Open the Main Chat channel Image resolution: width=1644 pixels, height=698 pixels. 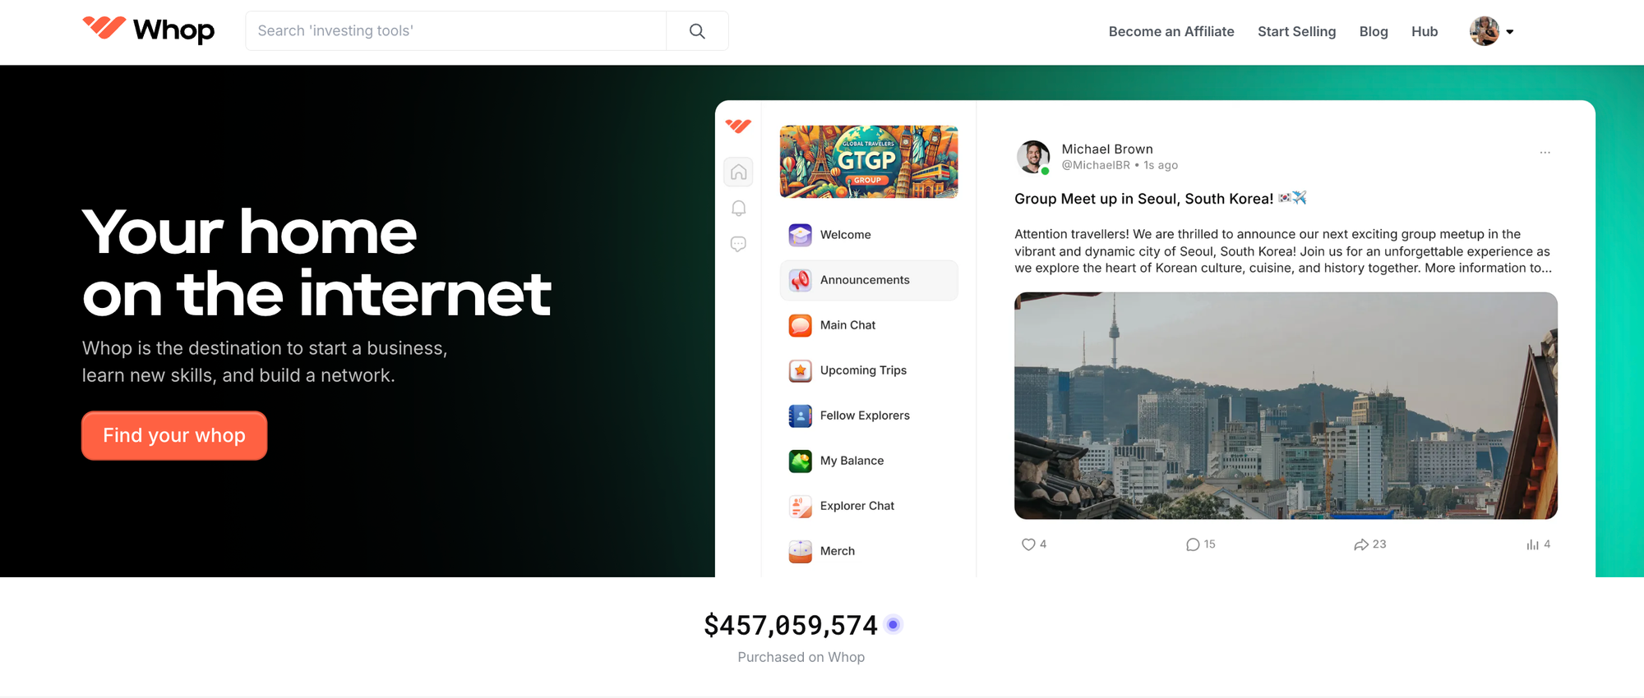click(x=869, y=325)
